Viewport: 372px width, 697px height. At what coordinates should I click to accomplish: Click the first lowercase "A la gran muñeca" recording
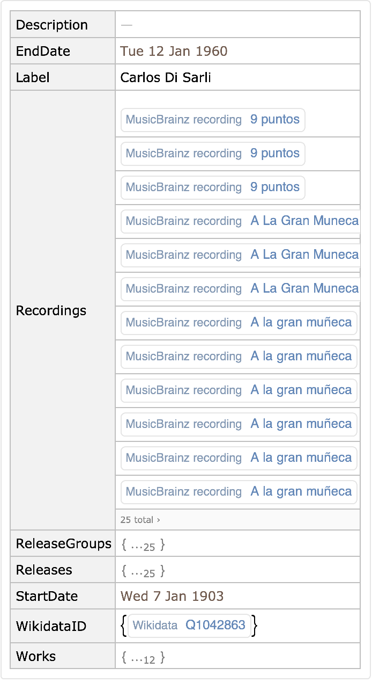pos(239,323)
